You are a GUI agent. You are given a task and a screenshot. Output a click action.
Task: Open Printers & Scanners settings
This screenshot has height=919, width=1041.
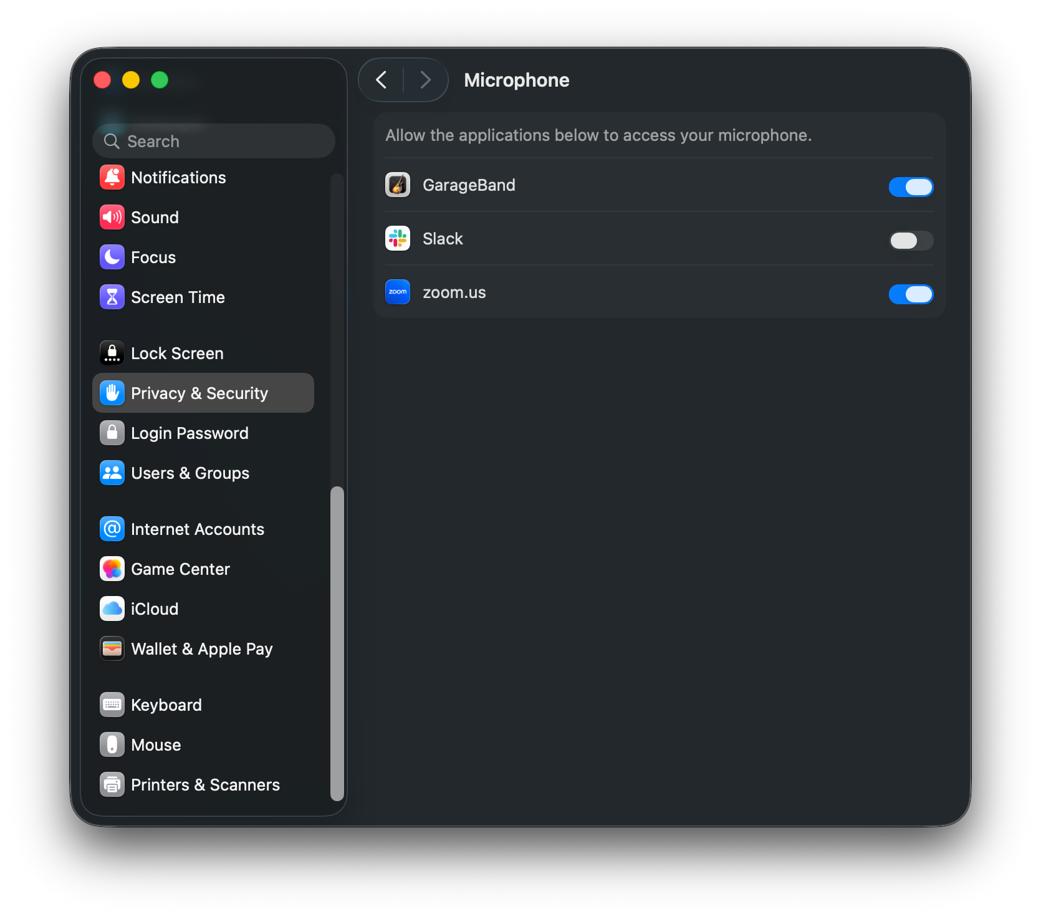pos(205,784)
